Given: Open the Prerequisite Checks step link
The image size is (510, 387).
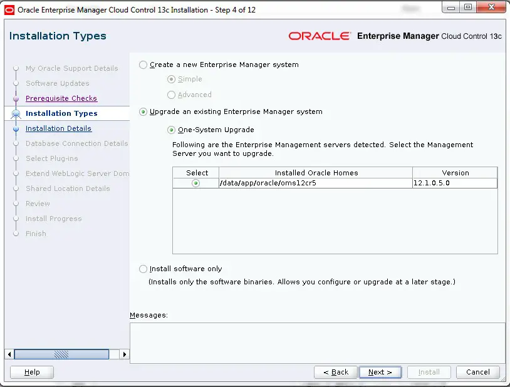Looking at the screenshot, I should pyautogui.click(x=61, y=98).
